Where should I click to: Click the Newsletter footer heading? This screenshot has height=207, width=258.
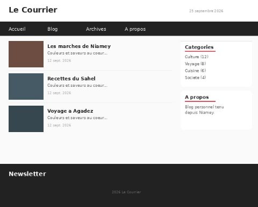[x=27, y=174]
